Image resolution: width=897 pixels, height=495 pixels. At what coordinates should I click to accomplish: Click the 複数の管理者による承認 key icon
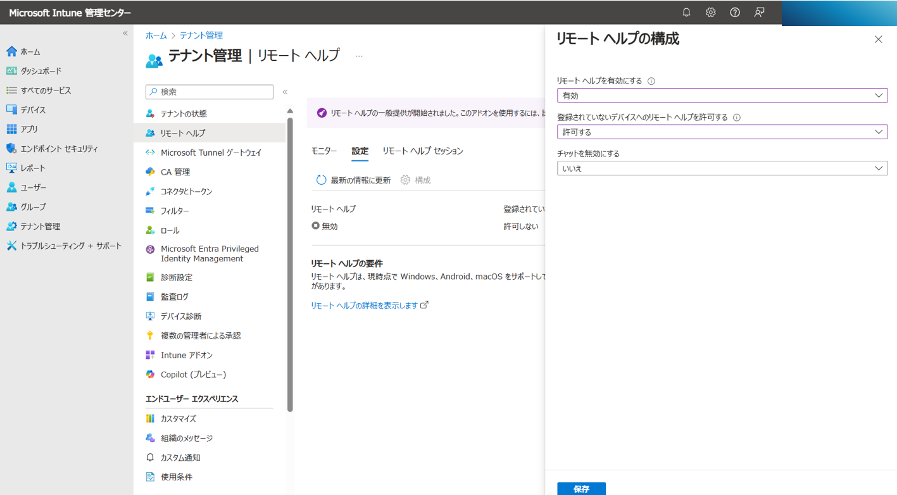click(x=150, y=335)
